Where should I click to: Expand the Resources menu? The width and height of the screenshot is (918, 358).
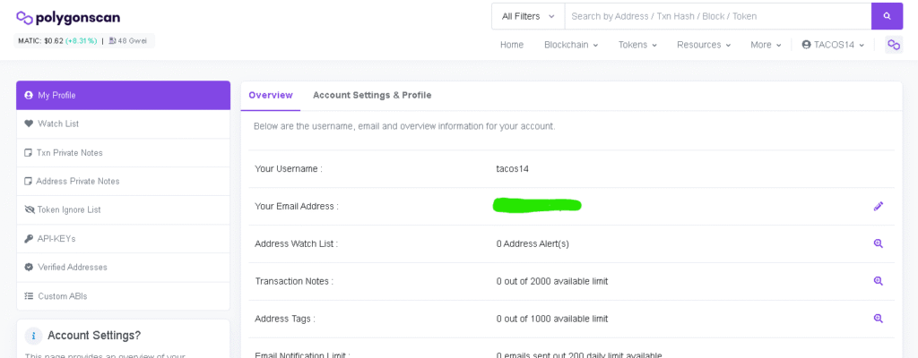click(x=703, y=45)
